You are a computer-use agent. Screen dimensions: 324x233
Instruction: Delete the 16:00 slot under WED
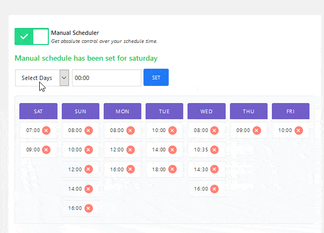click(x=214, y=189)
